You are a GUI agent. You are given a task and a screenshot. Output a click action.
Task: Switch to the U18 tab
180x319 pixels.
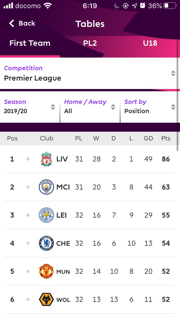(x=150, y=43)
